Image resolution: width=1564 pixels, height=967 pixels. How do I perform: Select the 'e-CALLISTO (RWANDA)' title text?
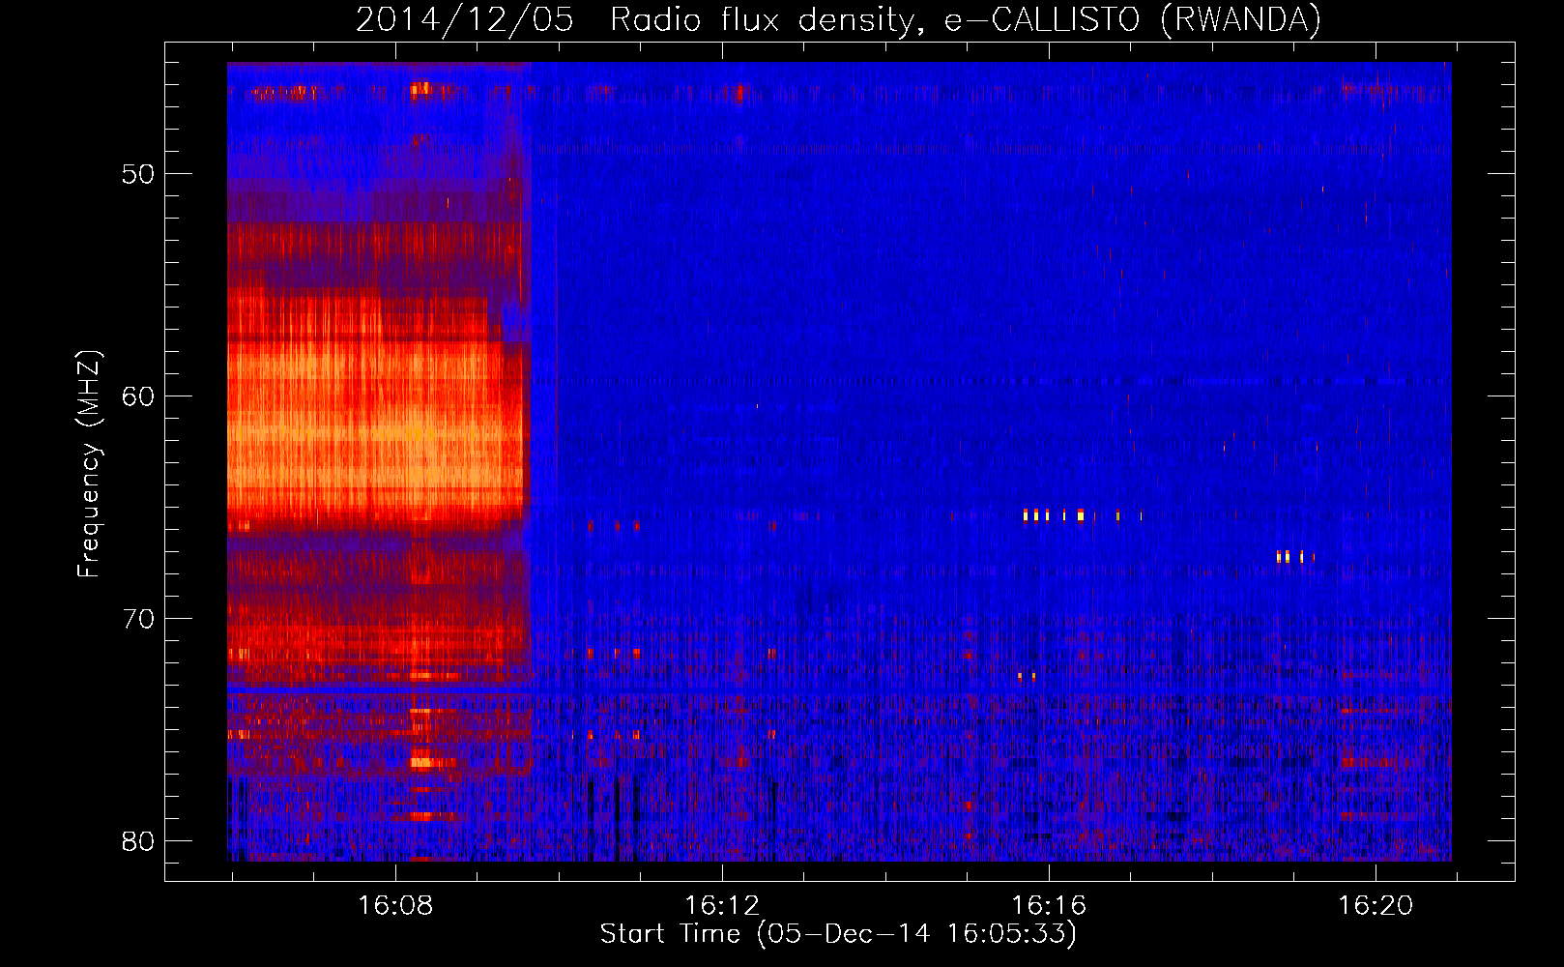pyautogui.click(x=1133, y=19)
